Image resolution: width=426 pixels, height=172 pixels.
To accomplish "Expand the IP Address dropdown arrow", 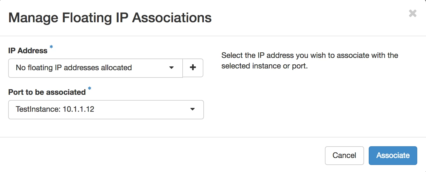I will 172,68.
